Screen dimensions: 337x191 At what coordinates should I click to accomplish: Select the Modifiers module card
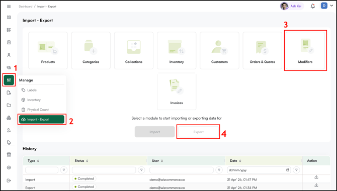(305, 50)
